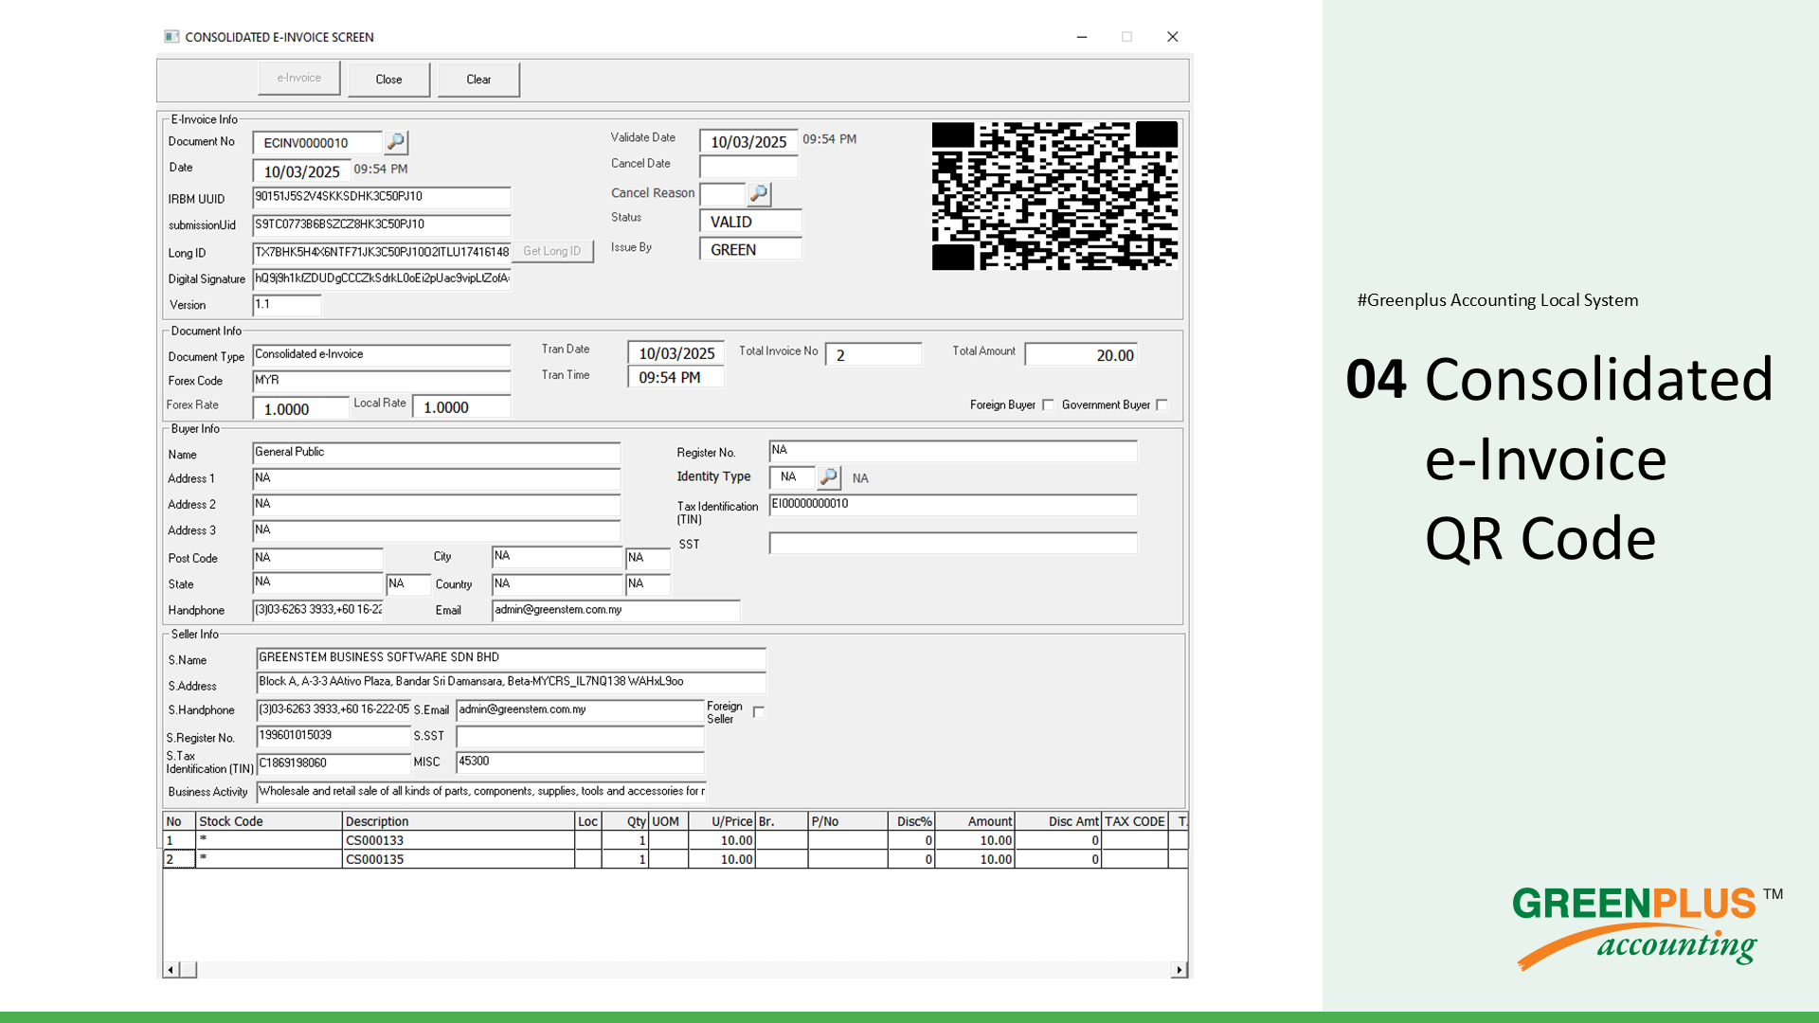Click the S.Address field
1819x1023 pixels.
pyautogui.click(x=511, y=683)
